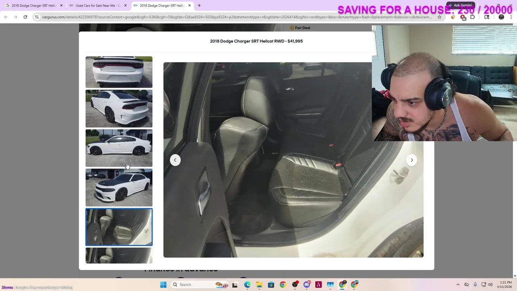Select the front view black hood thumbnail
The height and width of the screenshot is (291, 517).
point(119,188)
